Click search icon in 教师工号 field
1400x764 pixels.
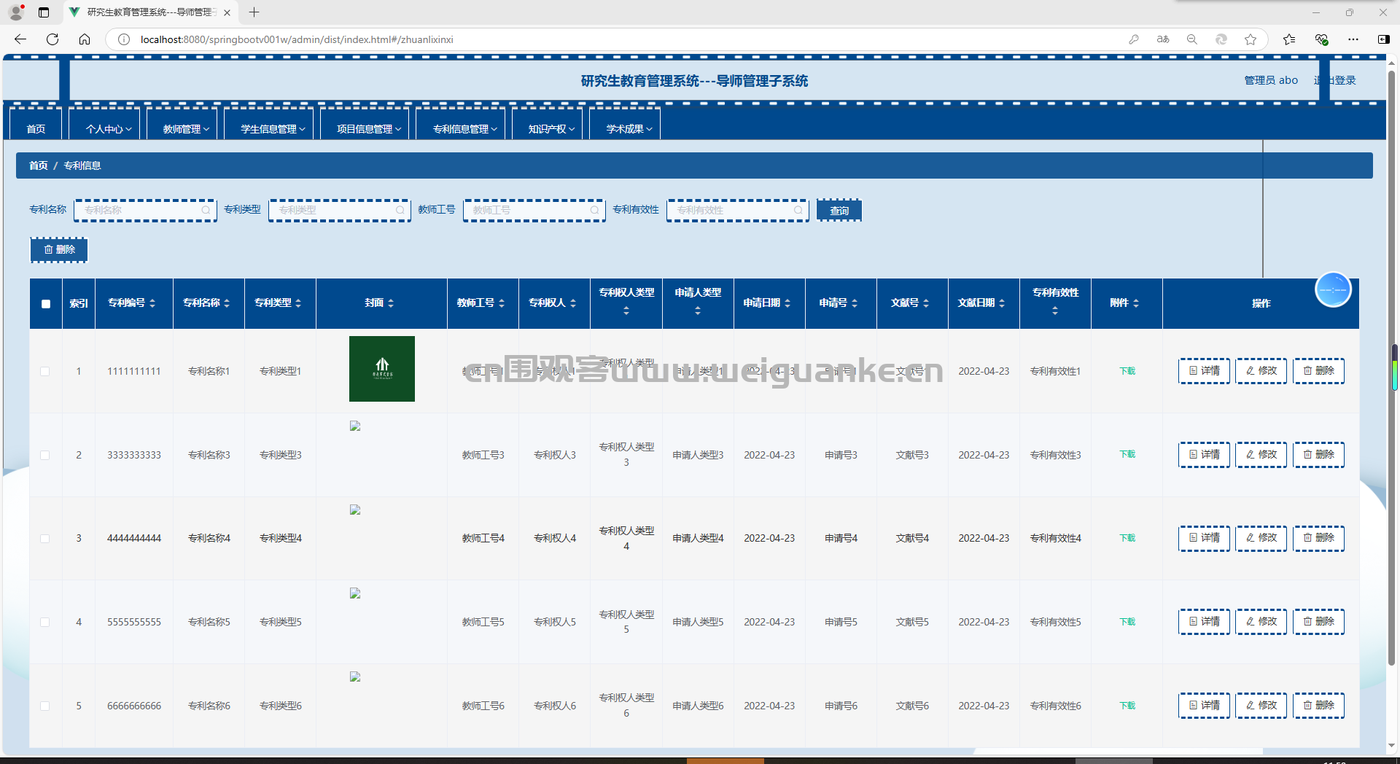(594, 210)
